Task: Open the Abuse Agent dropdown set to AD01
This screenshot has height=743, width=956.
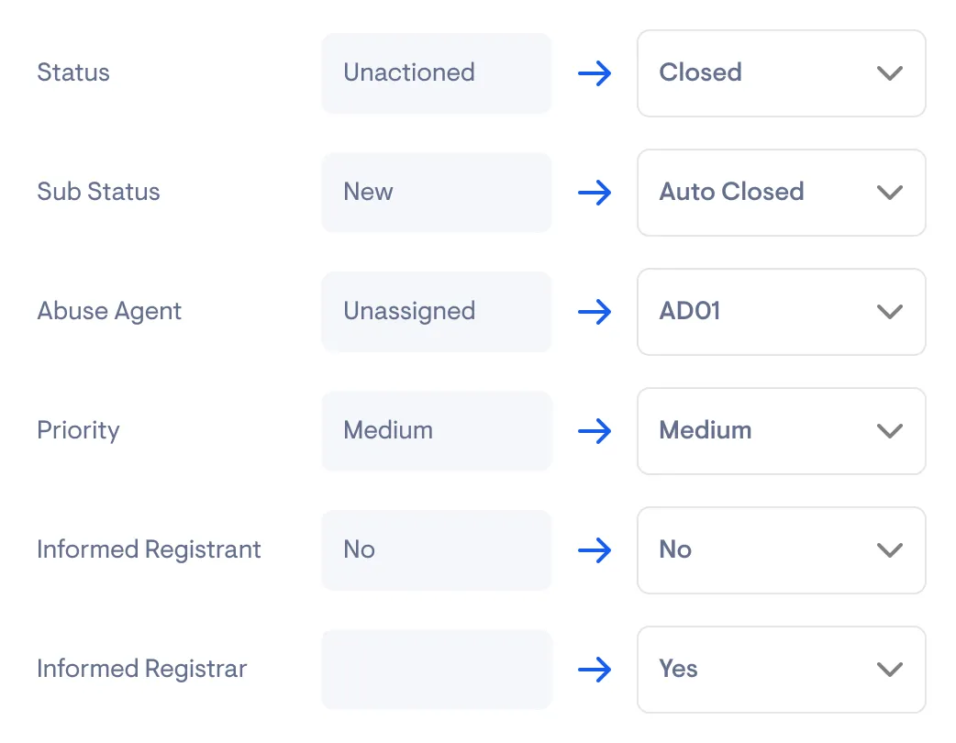Action: tap(781, 312)
